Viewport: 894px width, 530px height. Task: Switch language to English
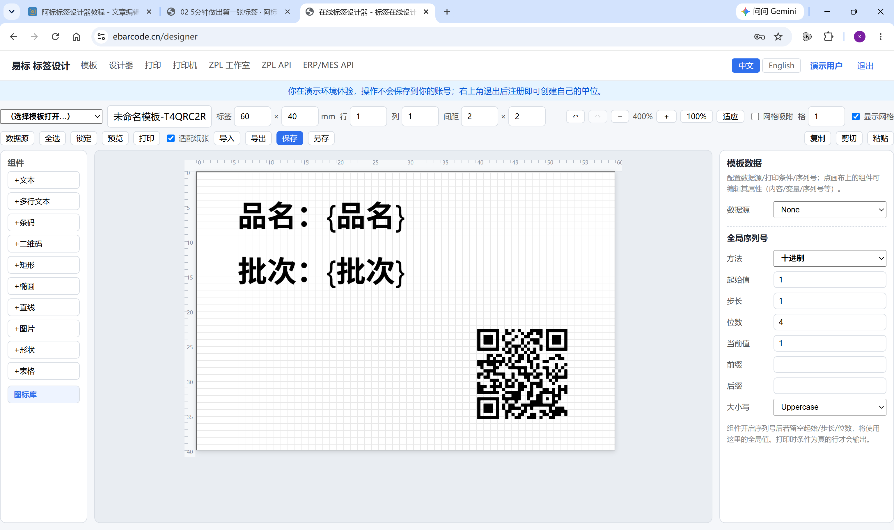(781, 66)
